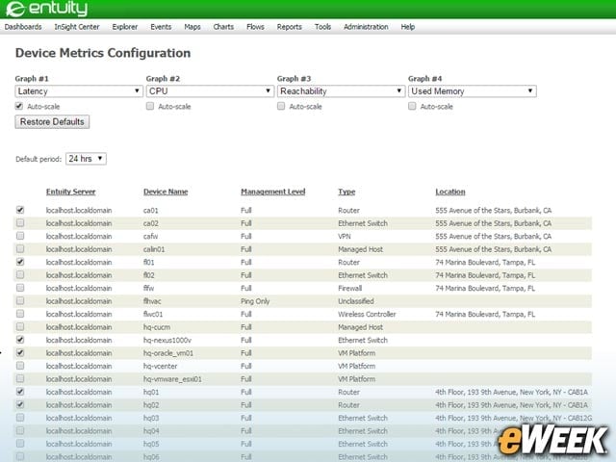Check the calin01 device row checkbox

click(20, 248)
